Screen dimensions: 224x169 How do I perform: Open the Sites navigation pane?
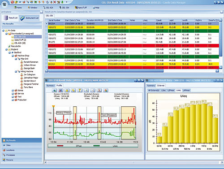pyautogui.click(x=22, y=145)
